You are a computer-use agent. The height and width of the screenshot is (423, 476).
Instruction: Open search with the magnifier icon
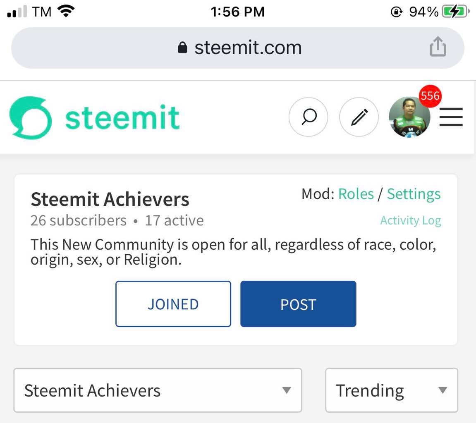coord(308,117)
